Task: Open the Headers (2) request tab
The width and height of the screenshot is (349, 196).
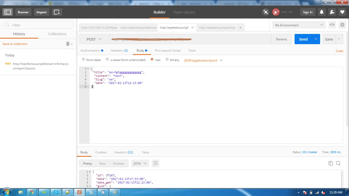Action: (119, 50)
